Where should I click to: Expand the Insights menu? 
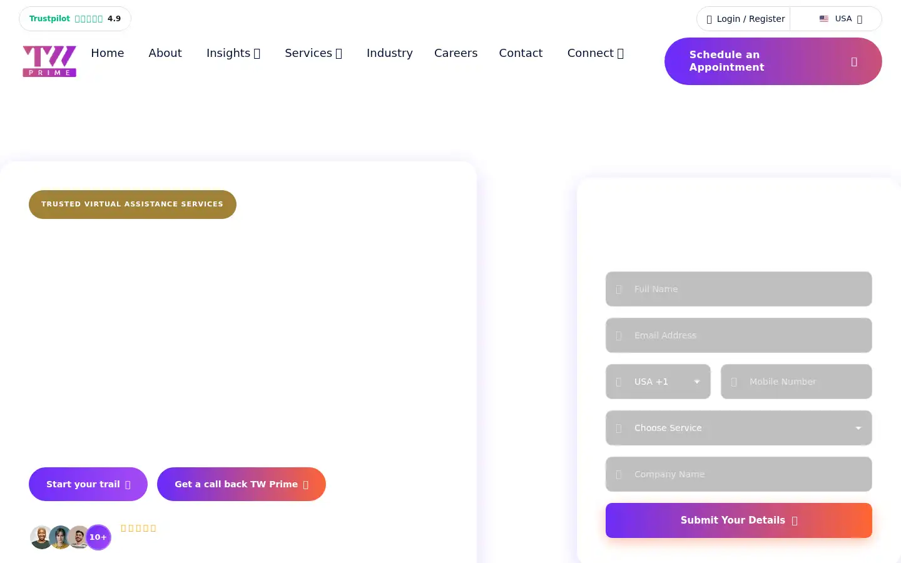click(233, 53)
